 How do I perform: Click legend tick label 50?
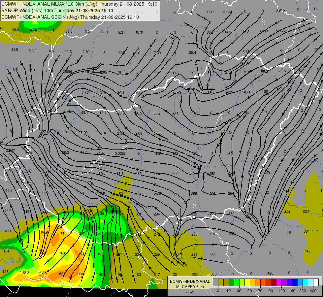pos(250,291)
